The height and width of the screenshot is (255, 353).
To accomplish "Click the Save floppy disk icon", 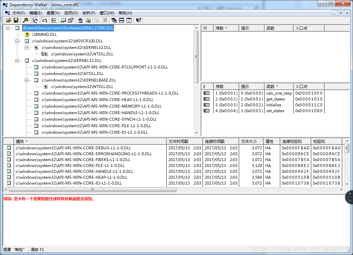I will [16, 20].
